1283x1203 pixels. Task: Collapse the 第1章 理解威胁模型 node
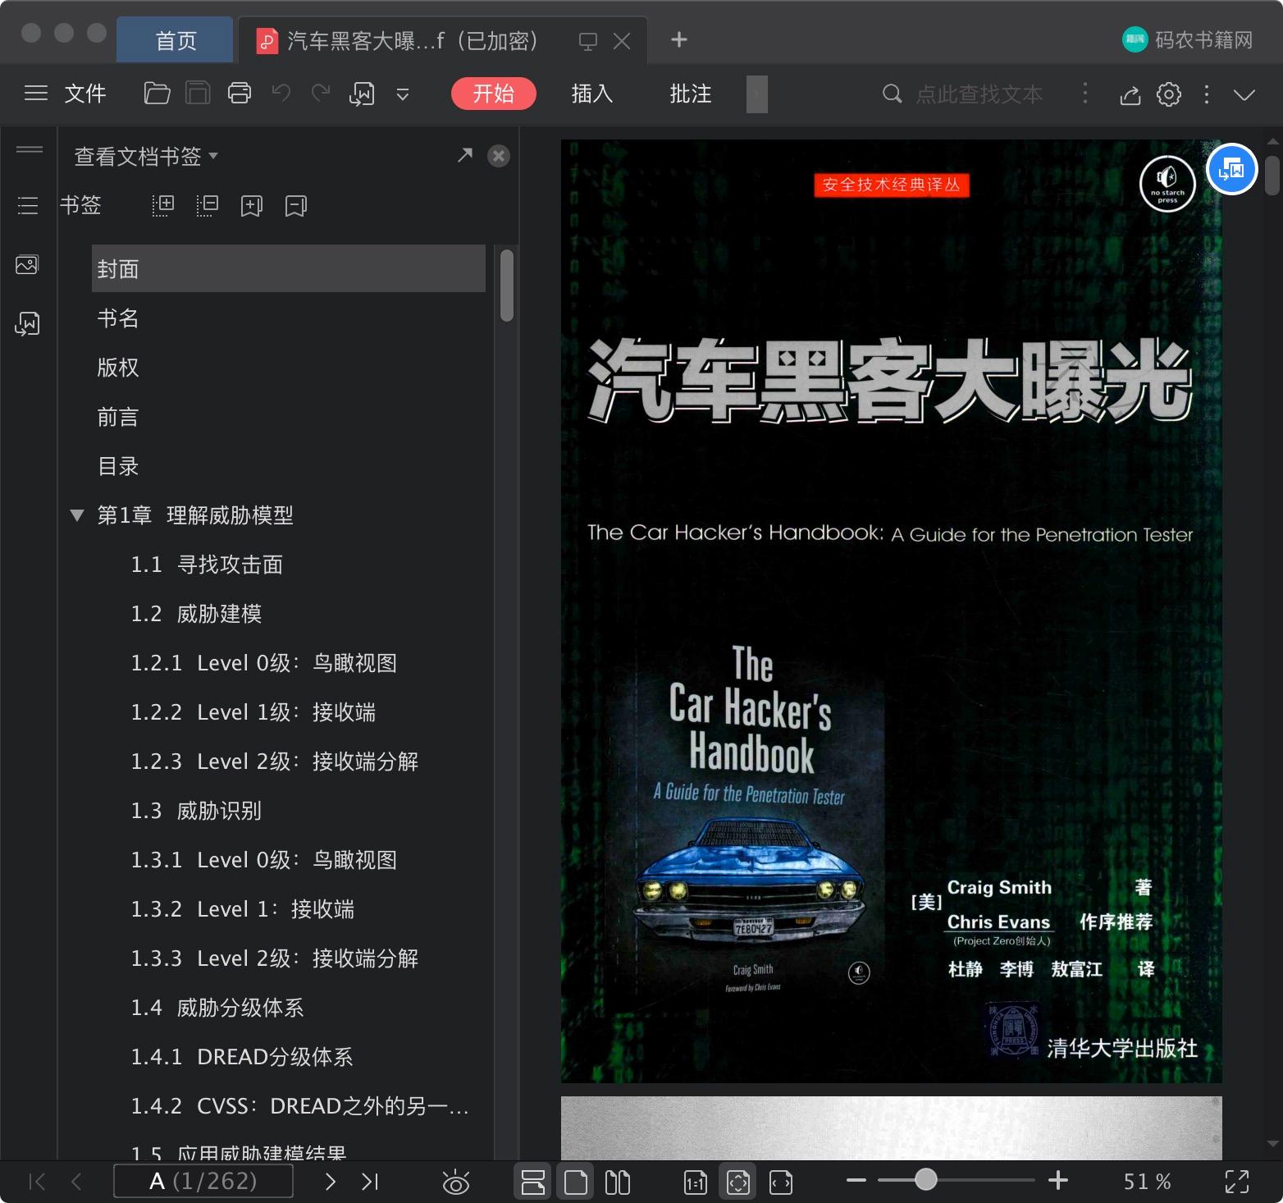(77, 515)
